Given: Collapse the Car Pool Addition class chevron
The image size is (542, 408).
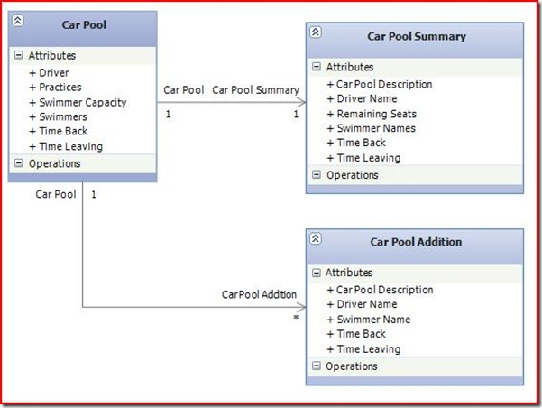Looking at the screenshot, I should [x=315, y=237].
